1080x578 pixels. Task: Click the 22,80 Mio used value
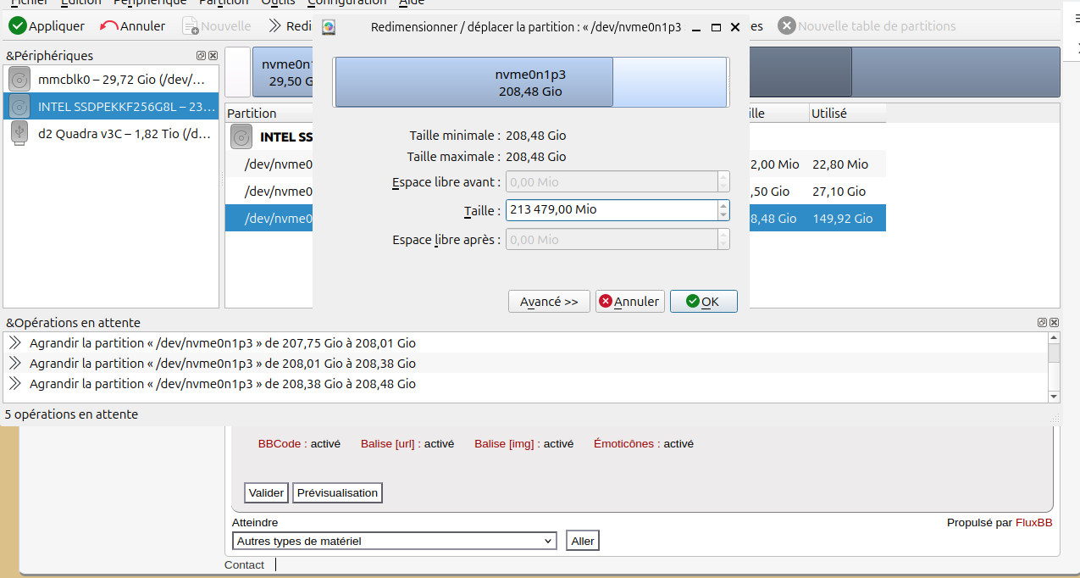click(x=840, y=164)
